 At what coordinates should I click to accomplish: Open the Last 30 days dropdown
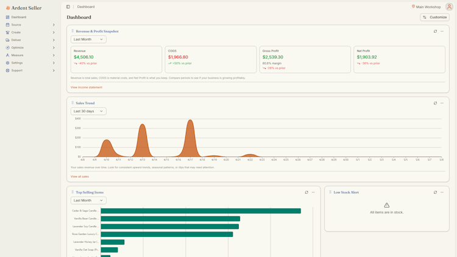click(x=88, y=111)
